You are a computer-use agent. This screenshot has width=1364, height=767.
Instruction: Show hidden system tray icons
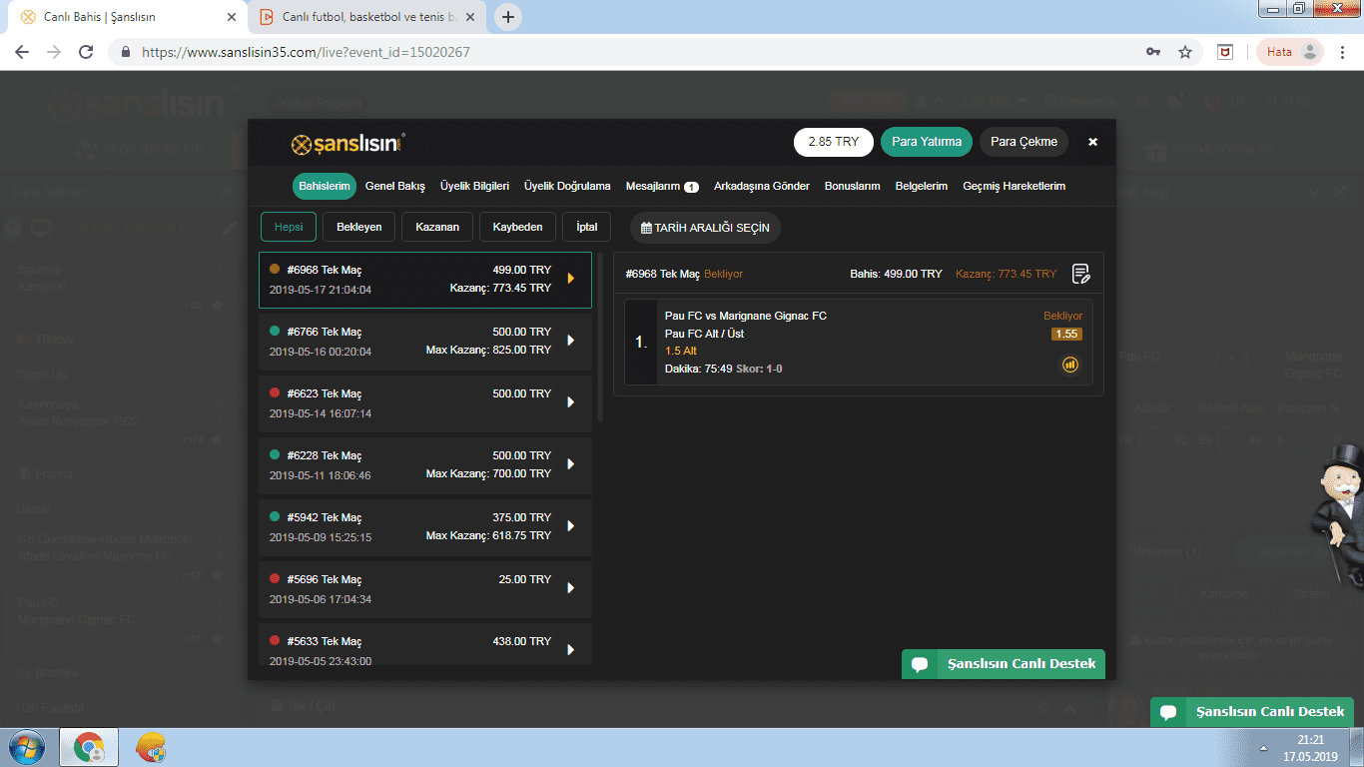pyautogui.click(x=1264, y=747)
